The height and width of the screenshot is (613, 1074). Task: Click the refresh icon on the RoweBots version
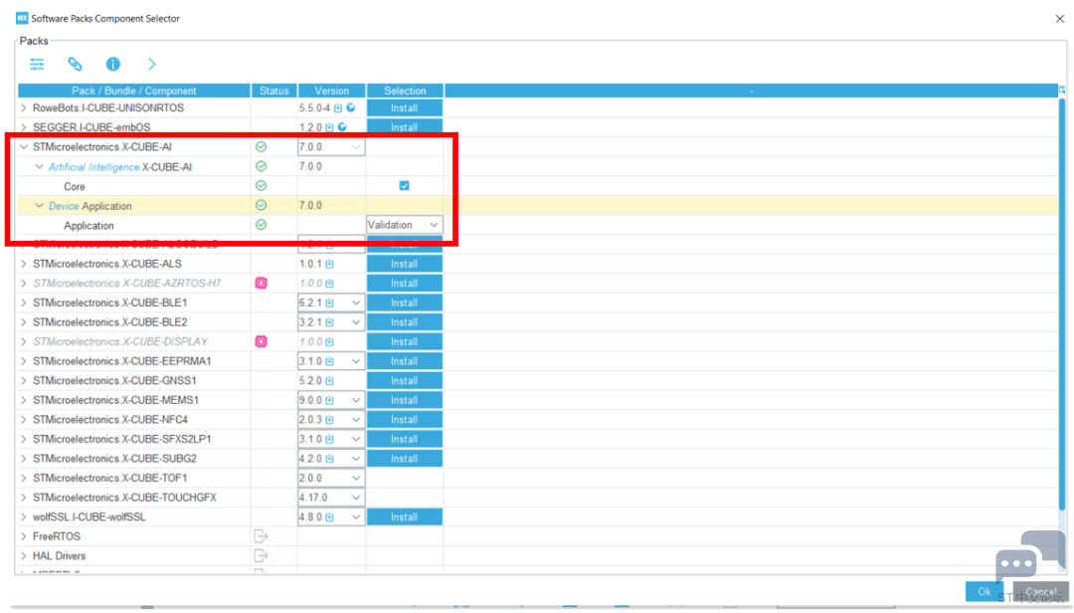tap(351, 107)
